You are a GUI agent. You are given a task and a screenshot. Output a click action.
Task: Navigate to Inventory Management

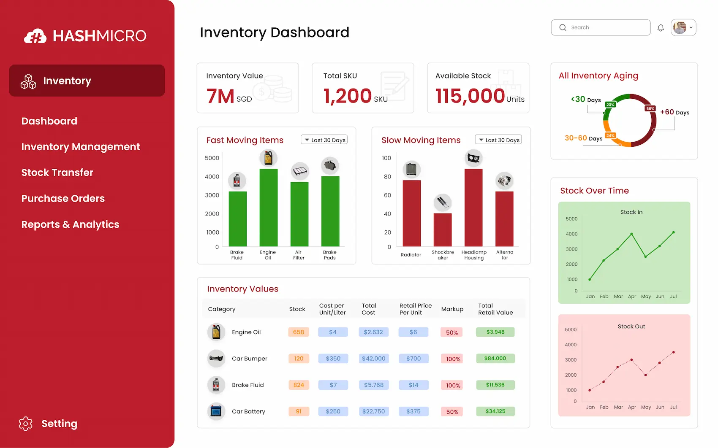[x=81, y=147]
